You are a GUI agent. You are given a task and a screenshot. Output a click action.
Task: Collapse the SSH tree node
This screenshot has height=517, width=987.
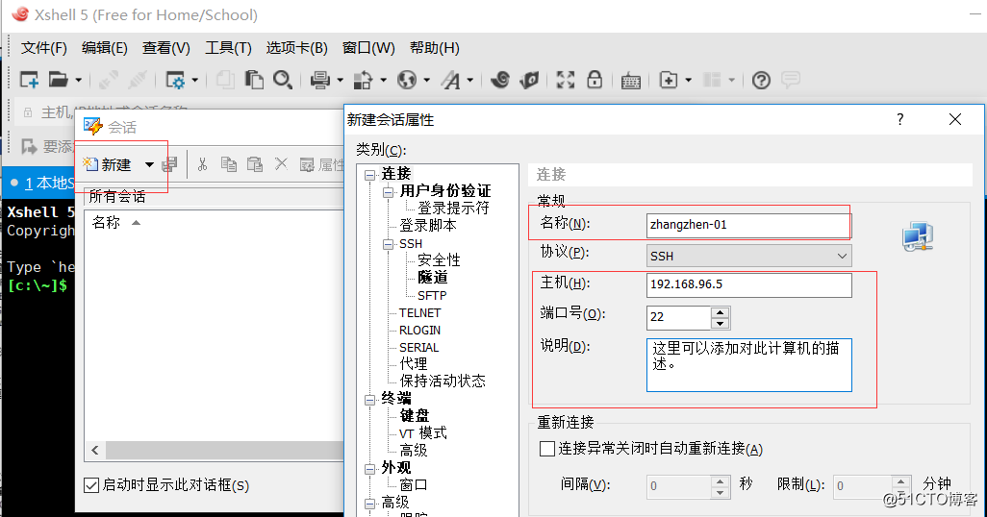coord(389,244)
